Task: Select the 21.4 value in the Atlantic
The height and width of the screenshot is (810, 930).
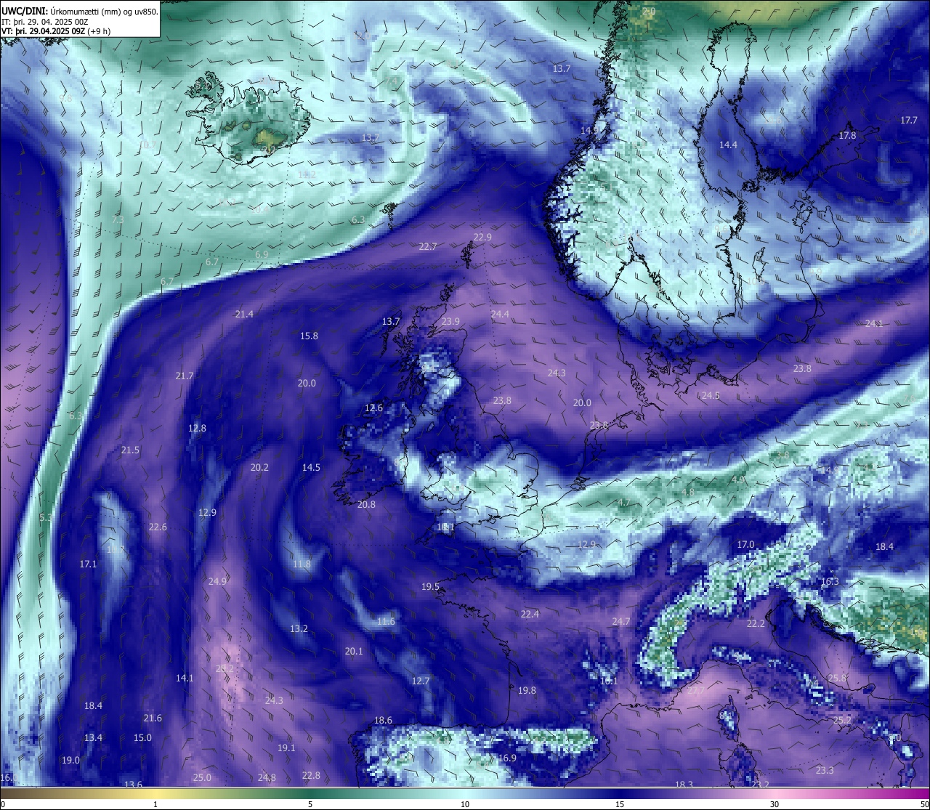Action: [244, 315]
